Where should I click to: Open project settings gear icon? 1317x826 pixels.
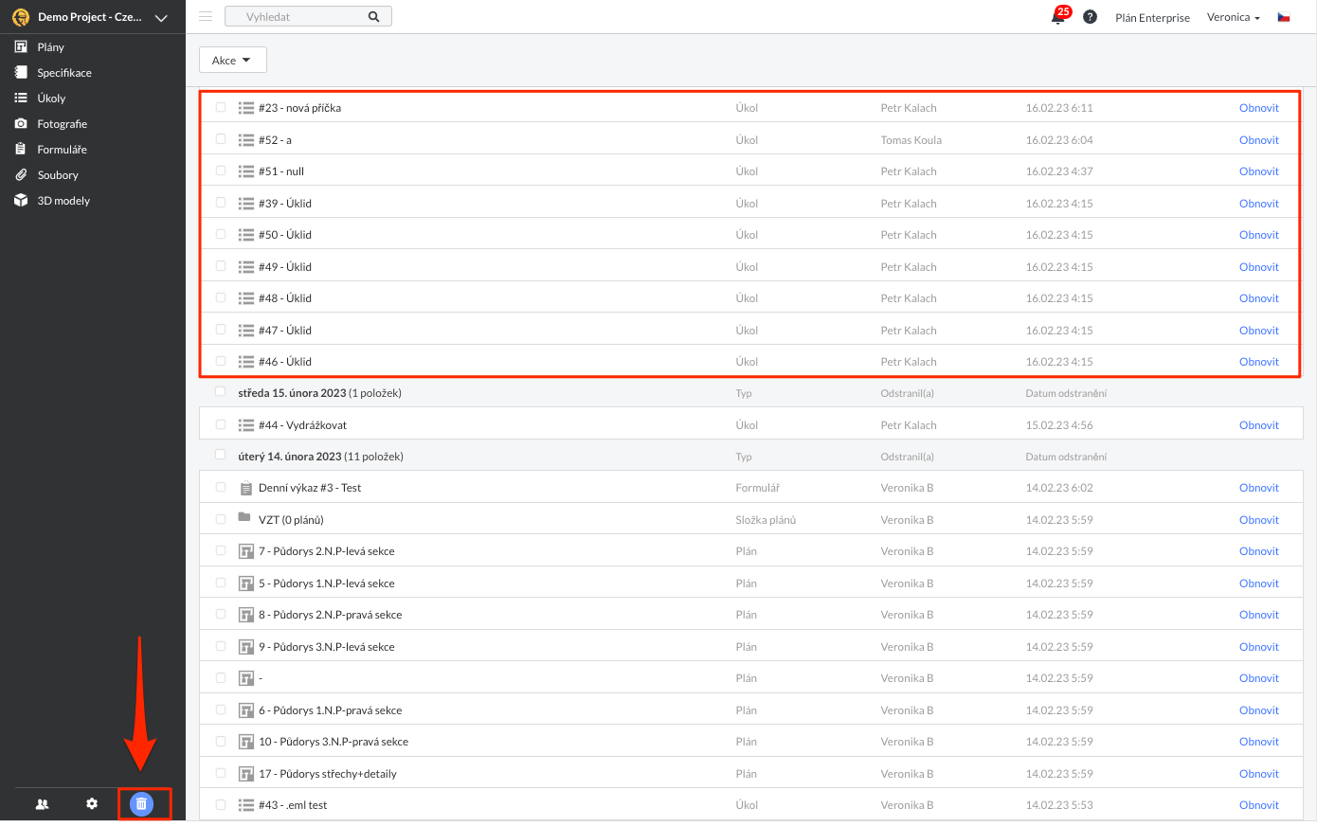(x=92, y=803)
